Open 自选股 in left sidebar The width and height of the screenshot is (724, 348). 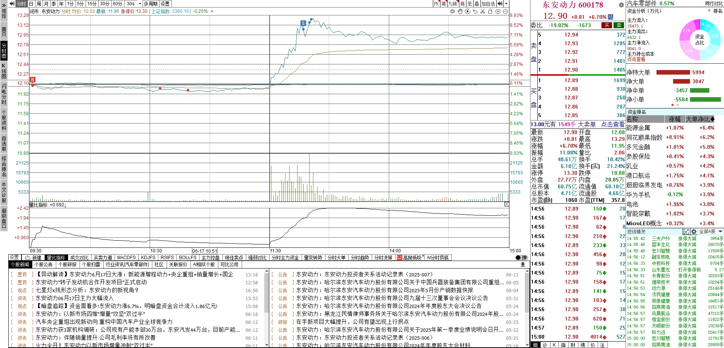pos(4,143)
